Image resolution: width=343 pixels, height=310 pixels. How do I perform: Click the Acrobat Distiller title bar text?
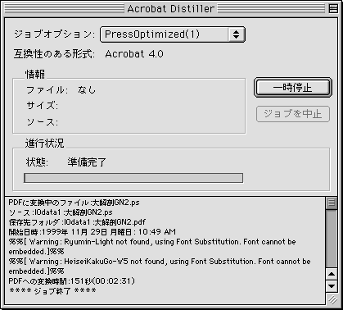click(x=170, y=9)
